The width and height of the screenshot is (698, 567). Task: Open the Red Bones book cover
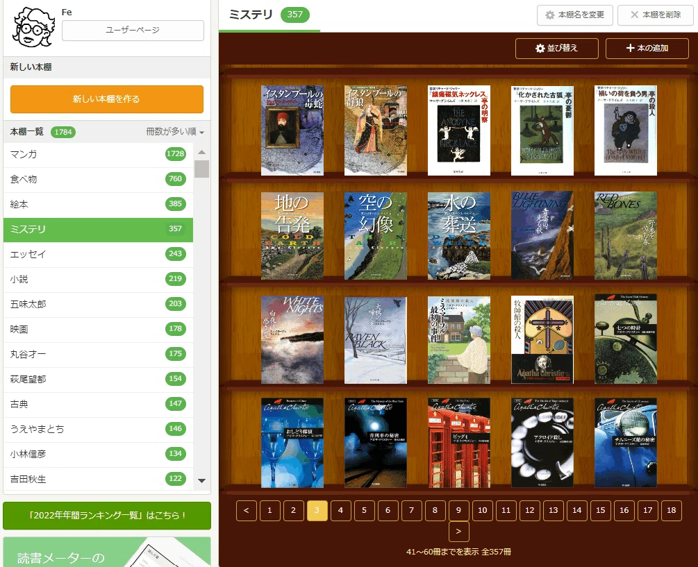626,236
